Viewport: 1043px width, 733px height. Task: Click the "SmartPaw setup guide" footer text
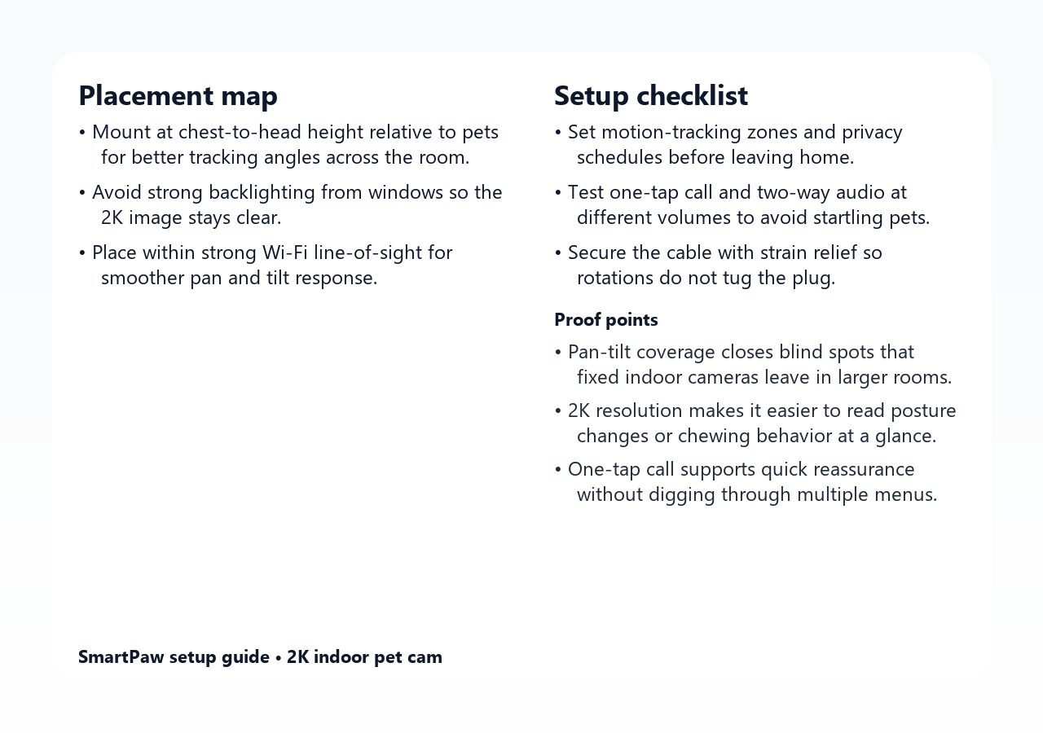[x=174, y=657]
